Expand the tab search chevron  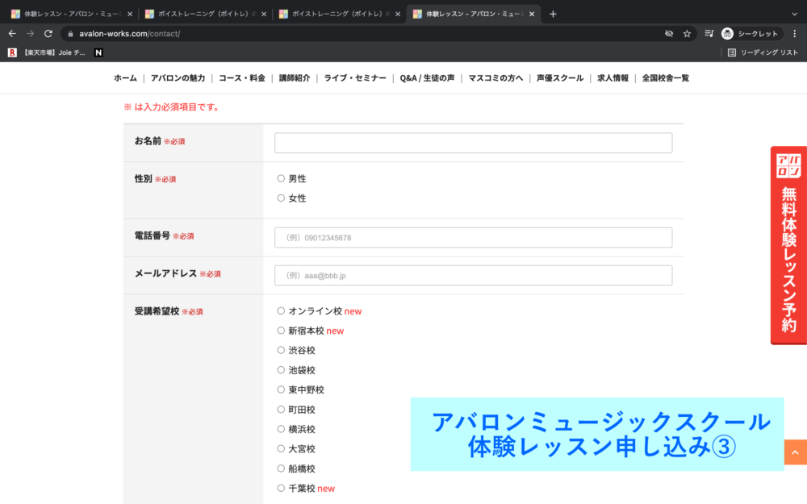click(794, 14)
